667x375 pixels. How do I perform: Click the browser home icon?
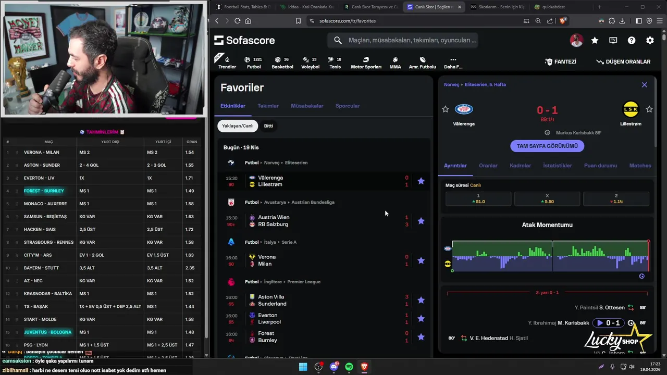(248, 21)
